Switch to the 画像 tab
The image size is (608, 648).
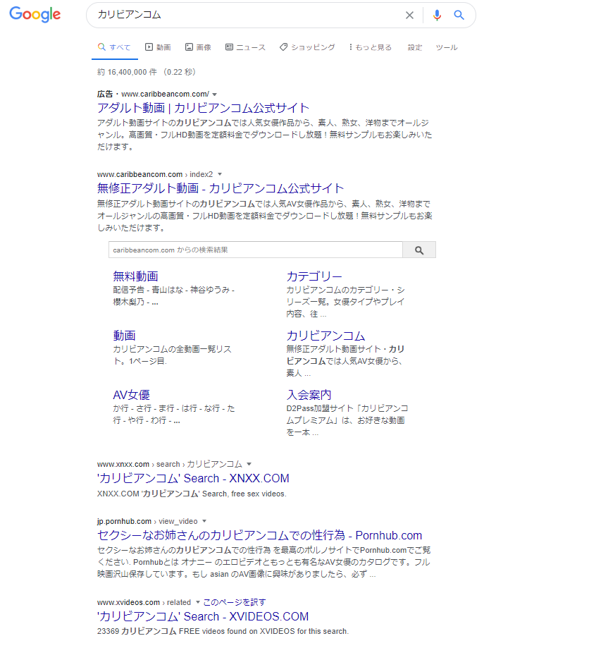[198, 47]
